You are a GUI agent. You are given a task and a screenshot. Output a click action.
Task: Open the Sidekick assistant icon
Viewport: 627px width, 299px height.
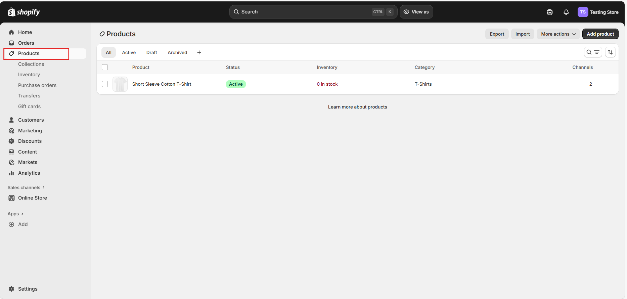pyautogui.click(x=549, y=12)
